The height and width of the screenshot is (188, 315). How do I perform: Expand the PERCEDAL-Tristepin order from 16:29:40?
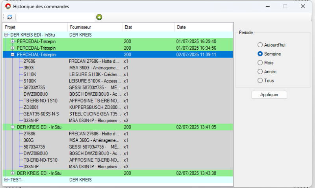pyautogui.click(x=13, y=41)
